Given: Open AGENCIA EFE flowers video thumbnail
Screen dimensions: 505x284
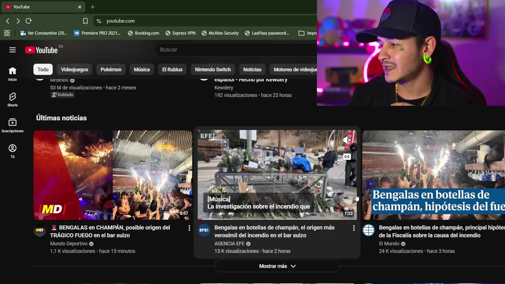Looking at the screenshot, I should [277, 175].
